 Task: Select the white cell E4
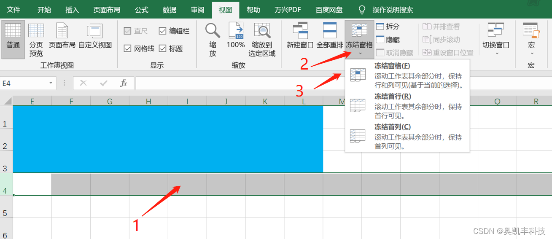pos(32,184)
